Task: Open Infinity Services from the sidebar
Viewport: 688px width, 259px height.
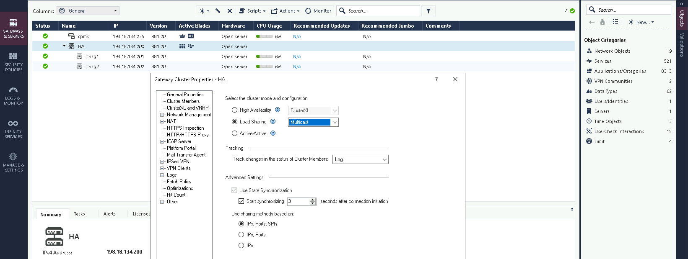Action: pos(13,129)
